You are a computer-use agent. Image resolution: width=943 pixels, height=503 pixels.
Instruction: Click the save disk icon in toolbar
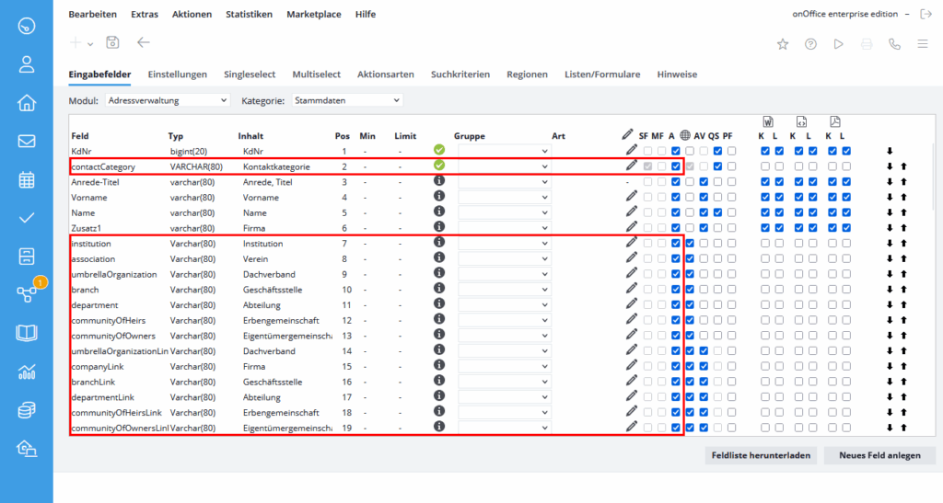[x=112, y=42]
